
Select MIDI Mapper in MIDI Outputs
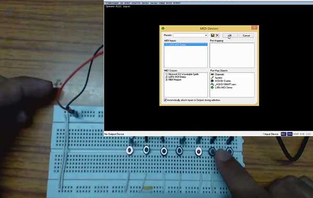pyautogui.click(x=173, y=80)
